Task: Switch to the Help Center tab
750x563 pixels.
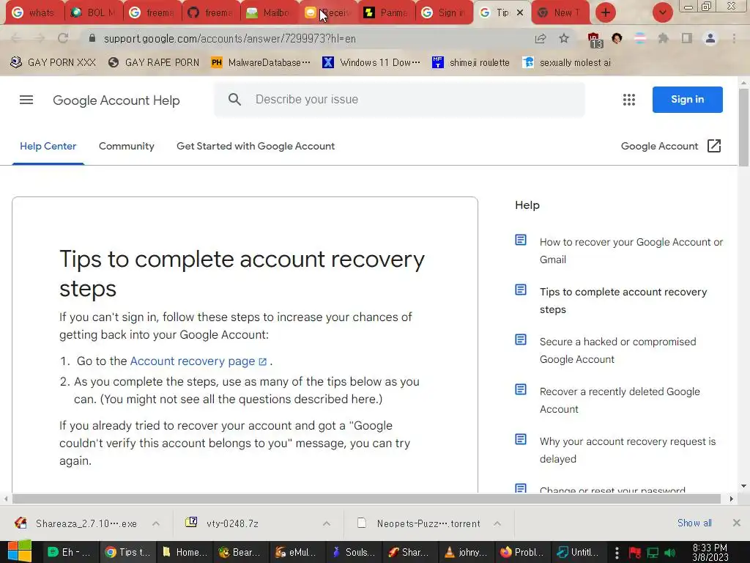Action: [48, 146]
